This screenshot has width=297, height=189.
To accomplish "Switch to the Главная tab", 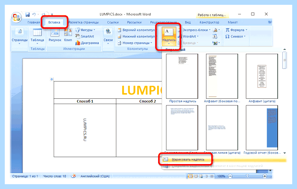I will point(34,22).
